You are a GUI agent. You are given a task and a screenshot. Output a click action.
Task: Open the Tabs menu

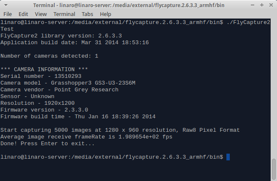pos(87,14)
